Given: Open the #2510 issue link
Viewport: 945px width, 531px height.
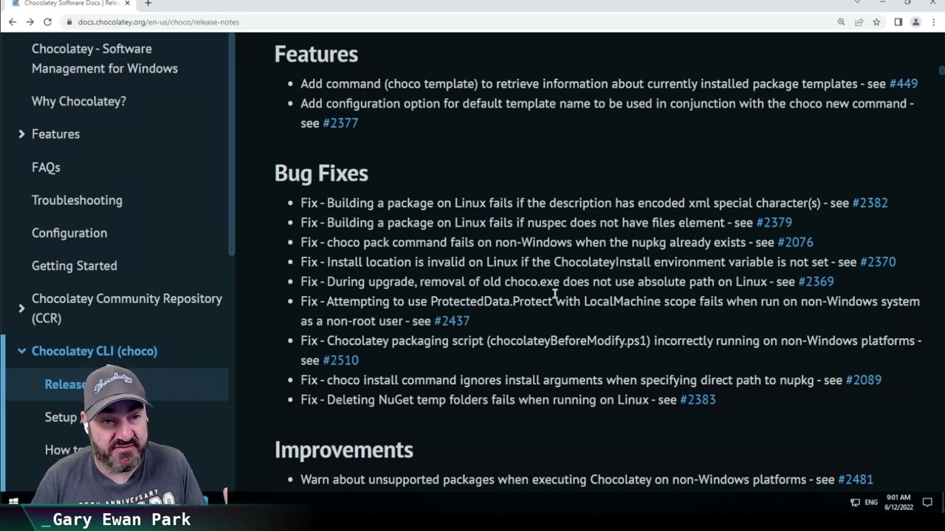Looking at the screenshot, I should coord(340,361).
